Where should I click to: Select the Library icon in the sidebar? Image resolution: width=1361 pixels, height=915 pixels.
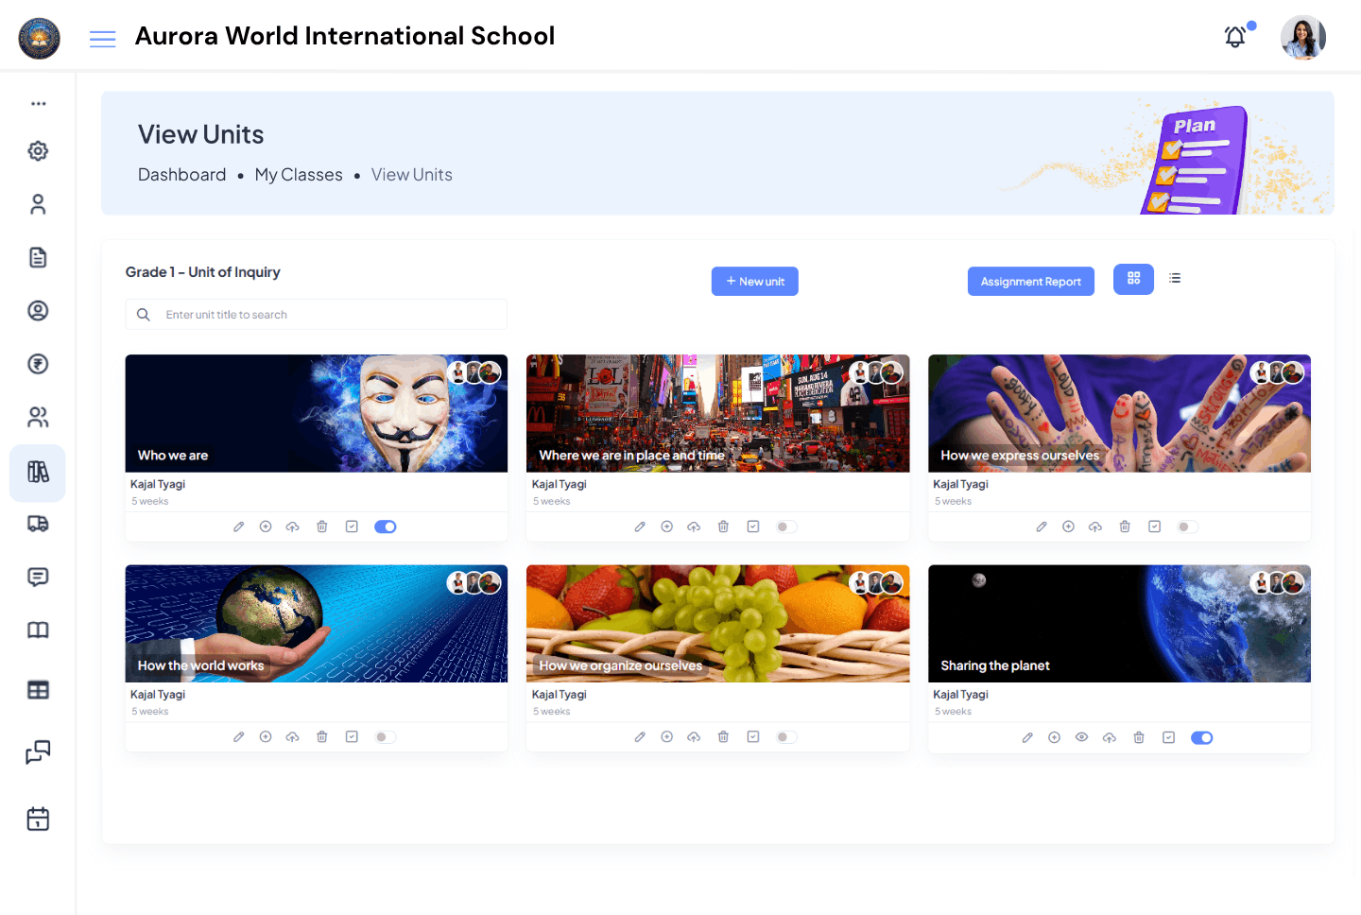tap(38, 473)
